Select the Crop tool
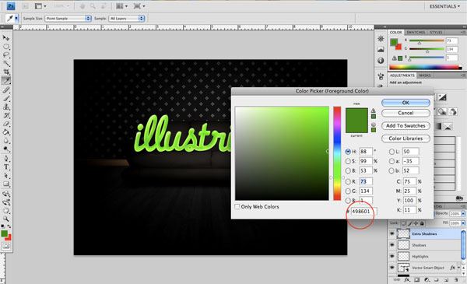 6,72
